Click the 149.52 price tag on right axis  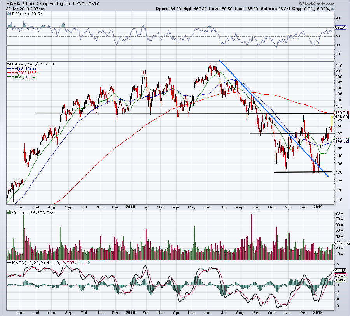pos(341,141)
